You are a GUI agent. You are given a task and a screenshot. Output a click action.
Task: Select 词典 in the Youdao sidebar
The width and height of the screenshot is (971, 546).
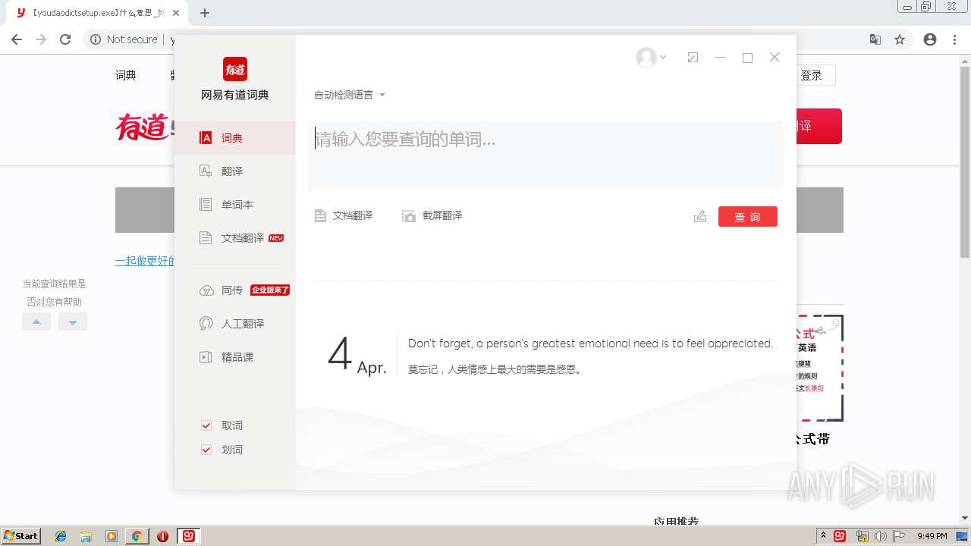coord(235,138)
